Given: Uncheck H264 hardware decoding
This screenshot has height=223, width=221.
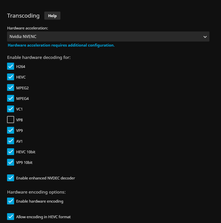Looking at the screenshot, I should point(11,66).
